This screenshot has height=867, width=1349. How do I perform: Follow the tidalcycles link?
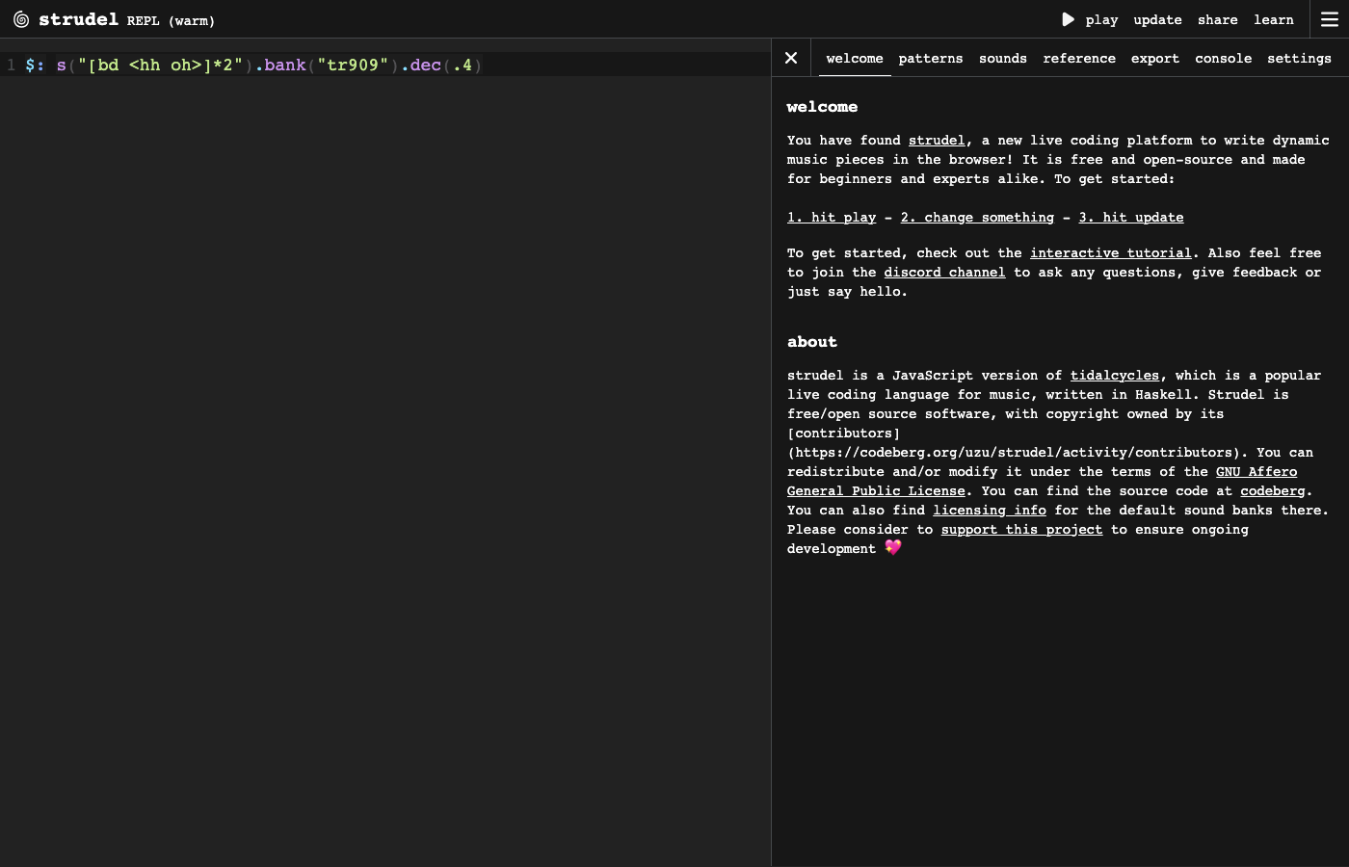(1115, 376)
